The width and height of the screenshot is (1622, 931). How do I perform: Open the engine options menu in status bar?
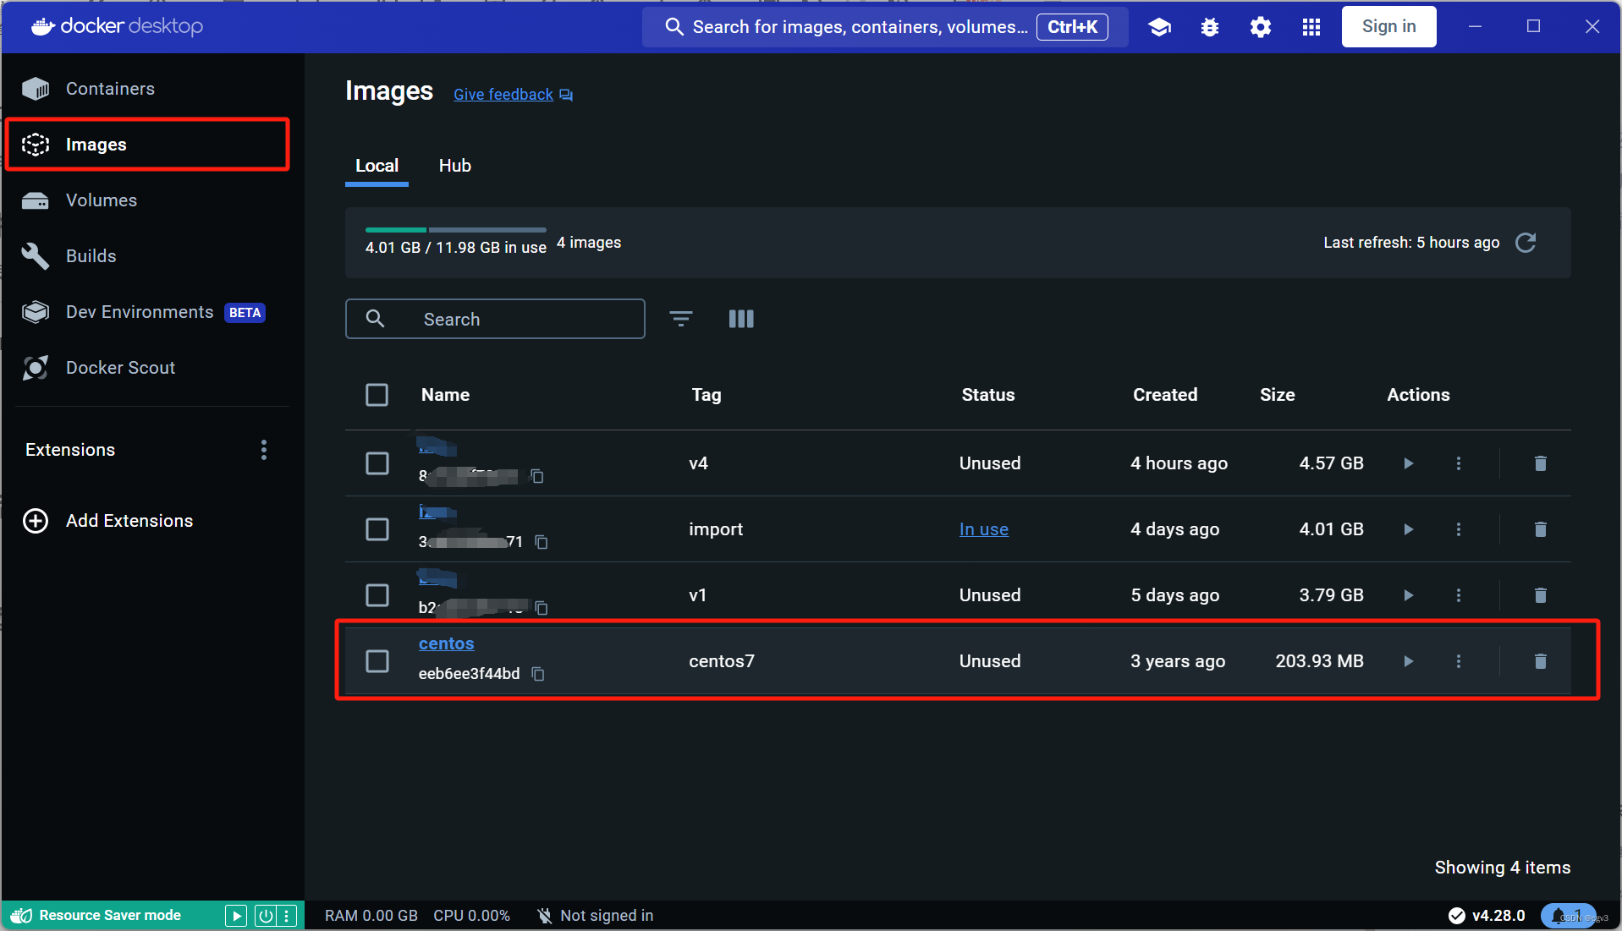(287, 916)
